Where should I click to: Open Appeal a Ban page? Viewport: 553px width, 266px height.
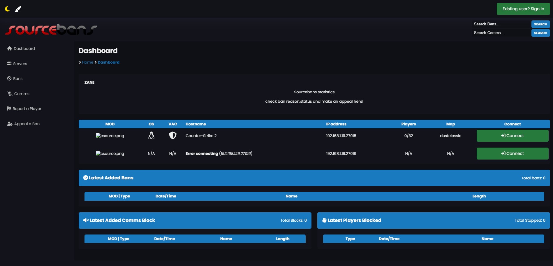(x=27, y=124)
